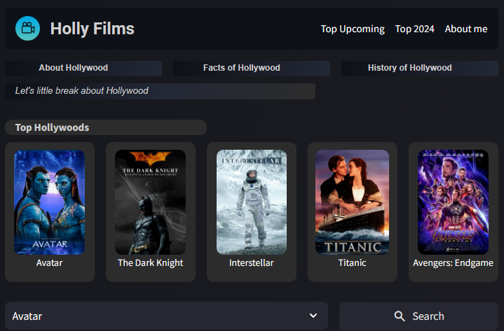
Task: Open the Avatar movie selection dropdown
Action: tap(165, 316)
